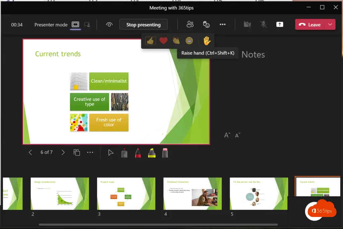Toggle private view eye icon

pos(109,24)
